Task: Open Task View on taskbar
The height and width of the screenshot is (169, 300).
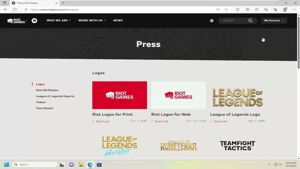Action: (62, 165)
